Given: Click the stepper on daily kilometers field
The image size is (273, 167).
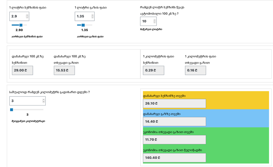Looking at the screenshot, I should click(x=44, y=101).
